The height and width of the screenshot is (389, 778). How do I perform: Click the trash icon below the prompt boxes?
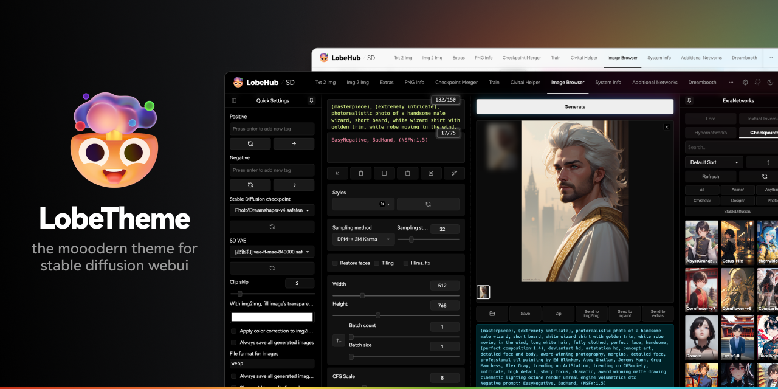click(x=361, y=173)
